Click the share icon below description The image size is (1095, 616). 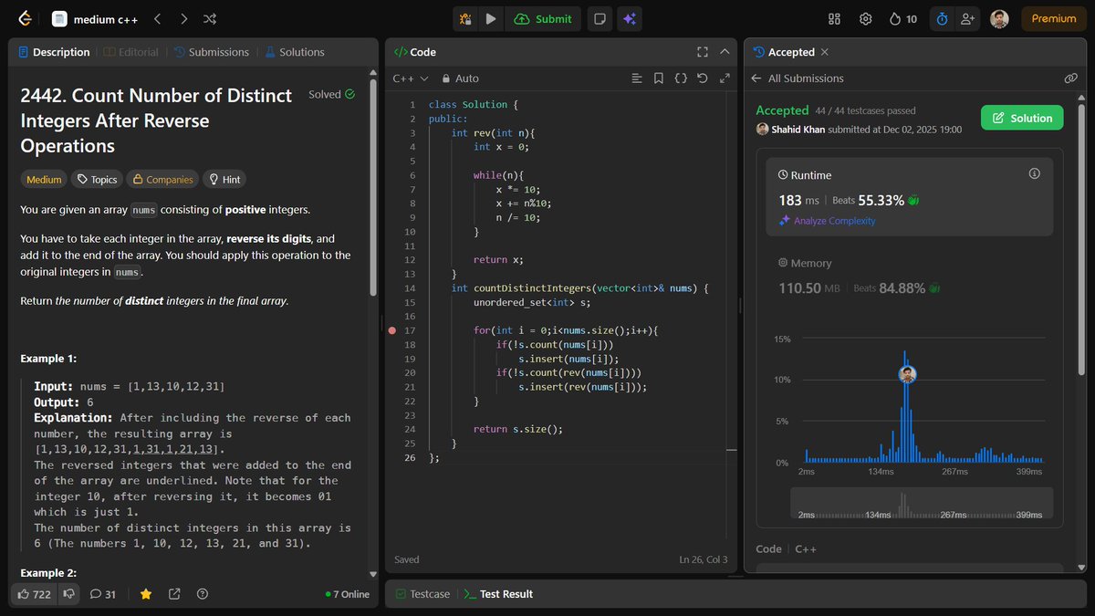[173, 594]
